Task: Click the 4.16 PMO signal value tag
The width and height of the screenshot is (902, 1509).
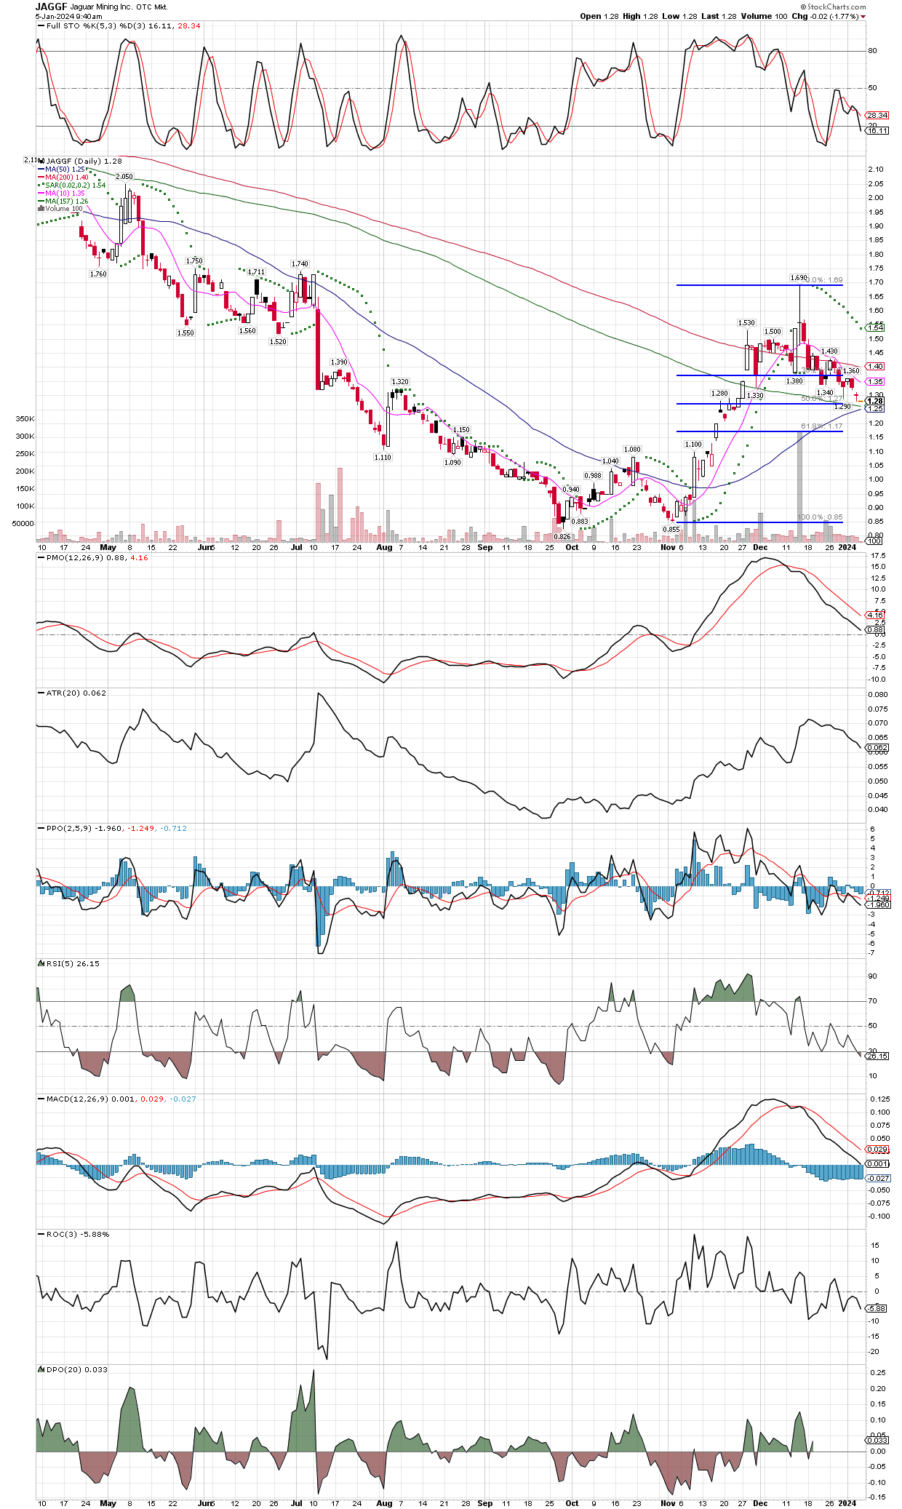Action: (x=875, y=615)
